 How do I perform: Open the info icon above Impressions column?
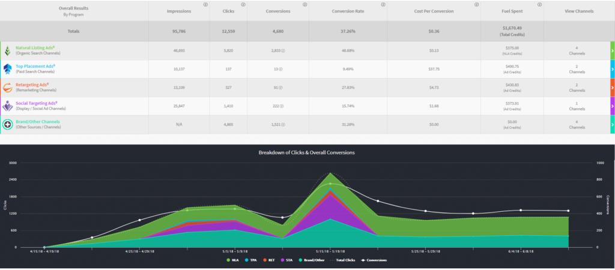pyautogui.click(x=205, y=5)
